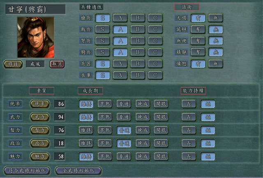Select the 智力 value field 76
The image size is (263, 178).
[x=60, y=130]
